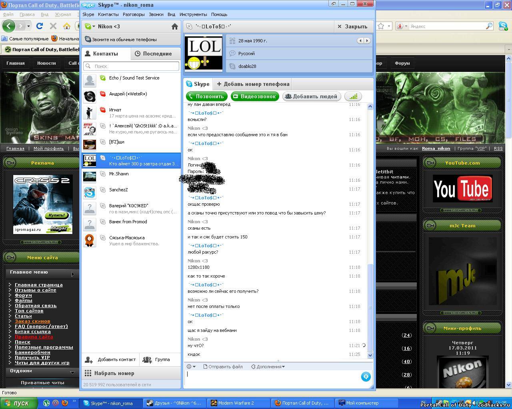Click the Firefox icon in quick launch
Viewport: 512px width, 409px height.
coord(65,403)
